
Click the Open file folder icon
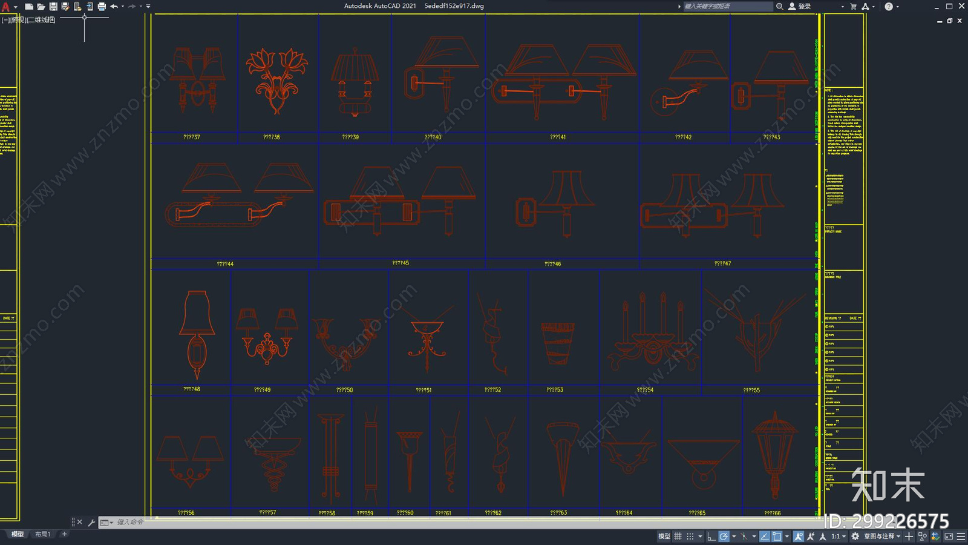point(41,6)
